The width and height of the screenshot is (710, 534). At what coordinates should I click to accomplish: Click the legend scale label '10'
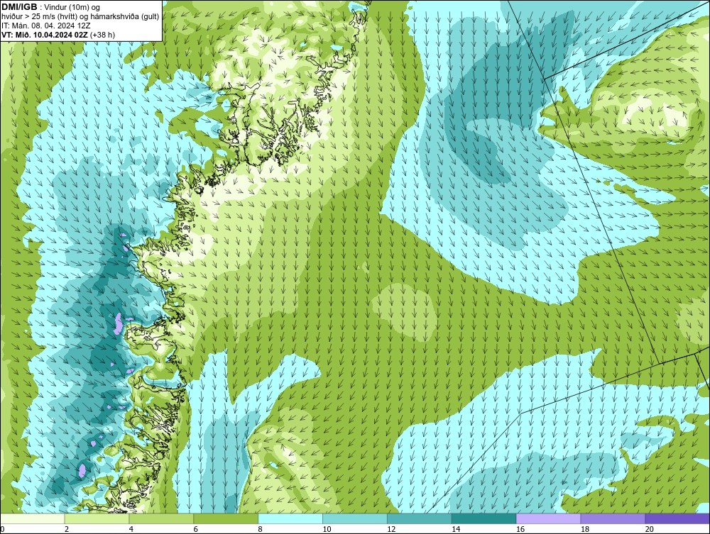[x=327, y=529]
